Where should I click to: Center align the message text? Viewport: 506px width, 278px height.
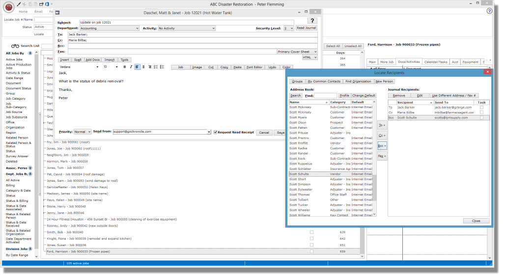point(143,67)
